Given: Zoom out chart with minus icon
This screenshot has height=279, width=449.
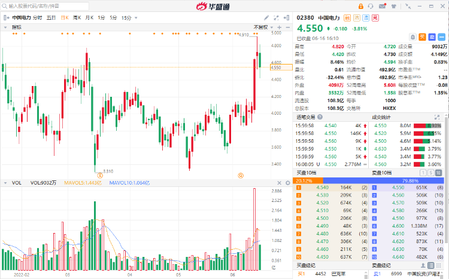Looking at the screenshot, I should tap(288, 27).
